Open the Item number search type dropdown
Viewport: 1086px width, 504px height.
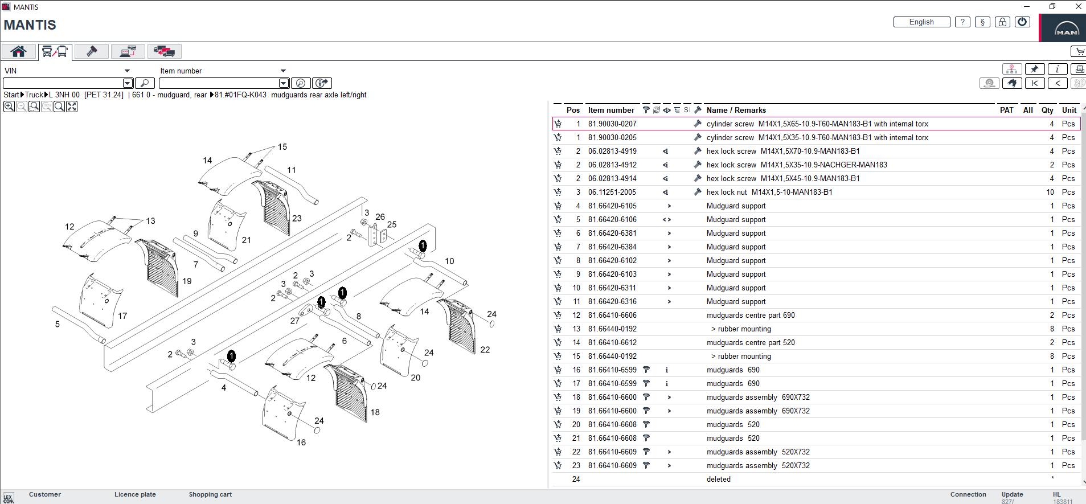click(x=283, y=71)
